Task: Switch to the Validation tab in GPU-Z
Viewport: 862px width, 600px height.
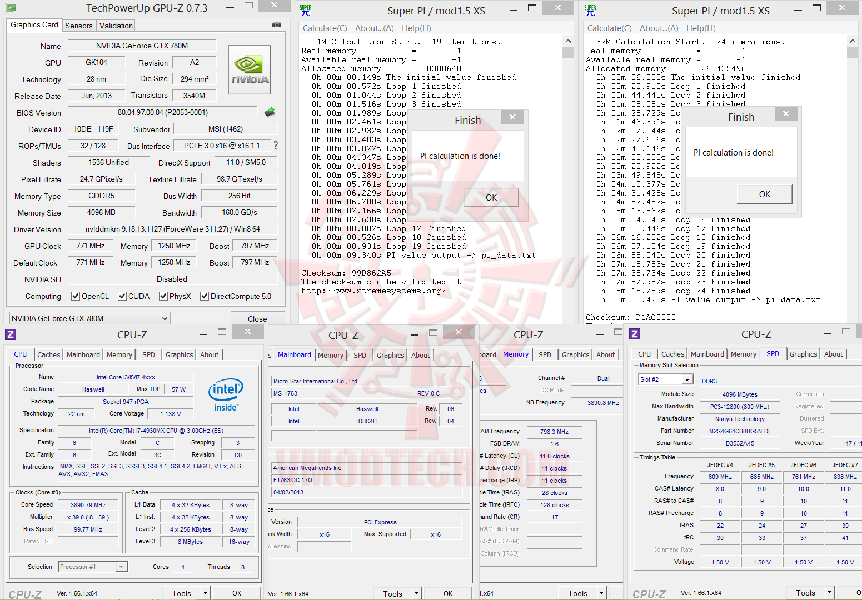Action: point(116,26)
